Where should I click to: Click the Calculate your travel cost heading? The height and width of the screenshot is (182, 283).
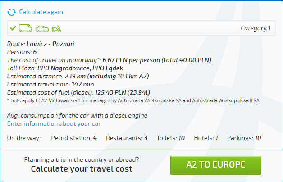tap(82, 169)
